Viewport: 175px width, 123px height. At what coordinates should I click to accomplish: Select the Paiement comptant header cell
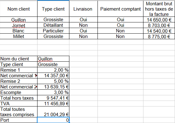[x=120, y=9]
